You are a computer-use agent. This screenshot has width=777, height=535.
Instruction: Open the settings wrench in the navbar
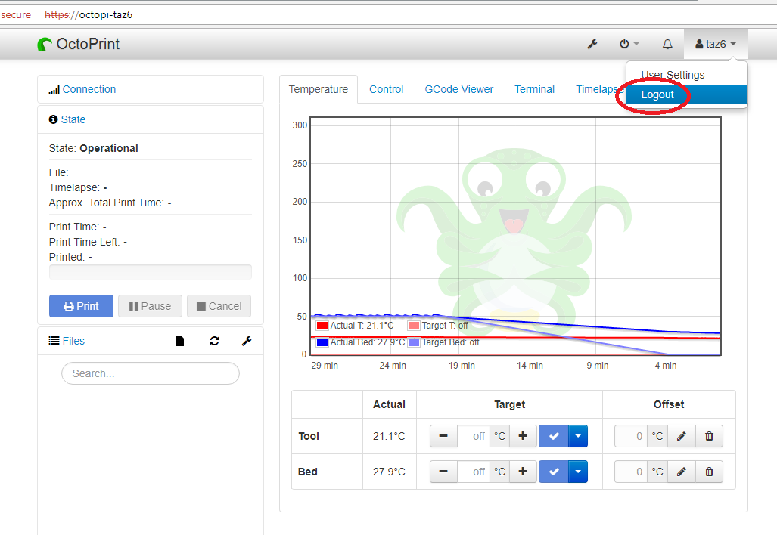click(592, 44)
